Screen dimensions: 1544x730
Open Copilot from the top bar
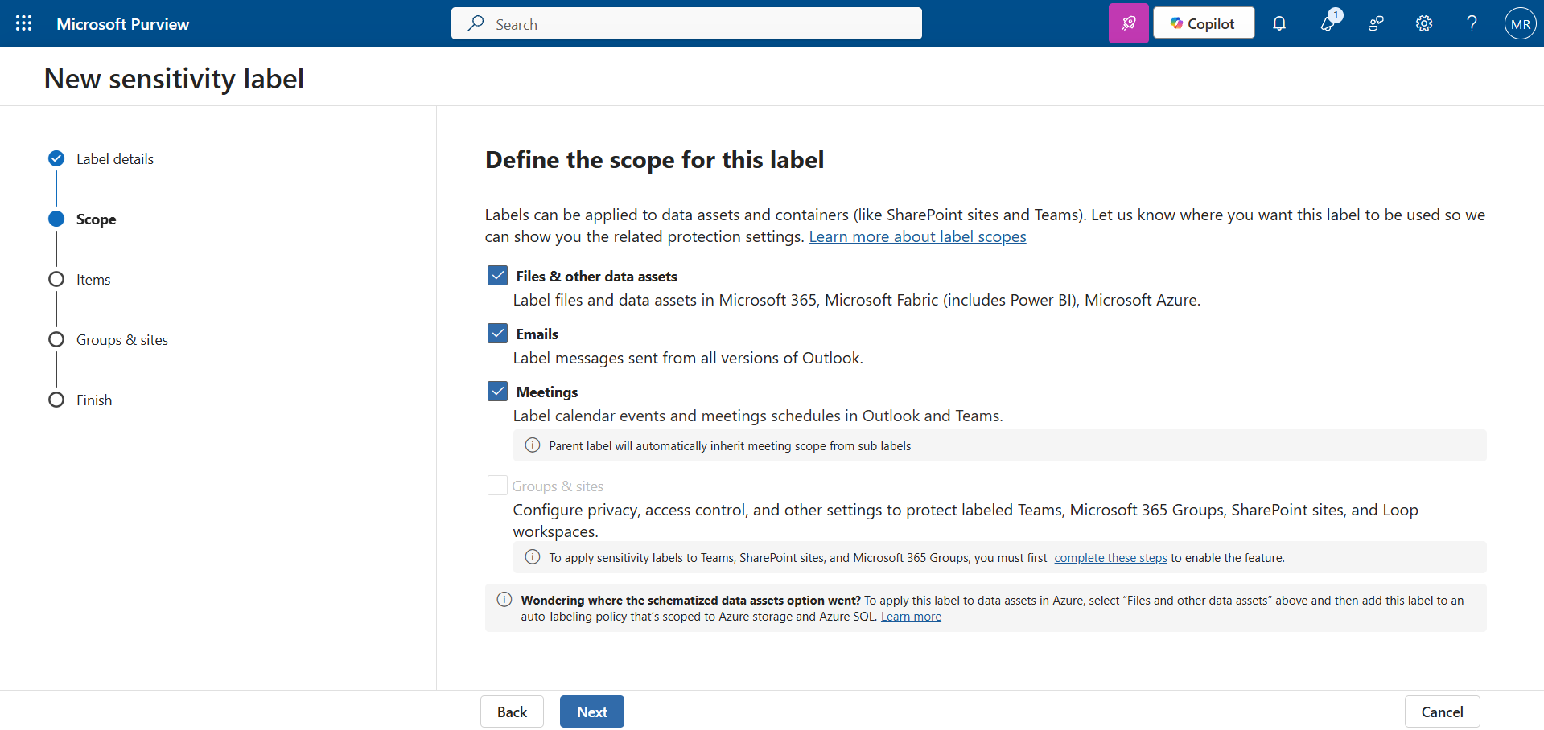(x=1203, y=23)
